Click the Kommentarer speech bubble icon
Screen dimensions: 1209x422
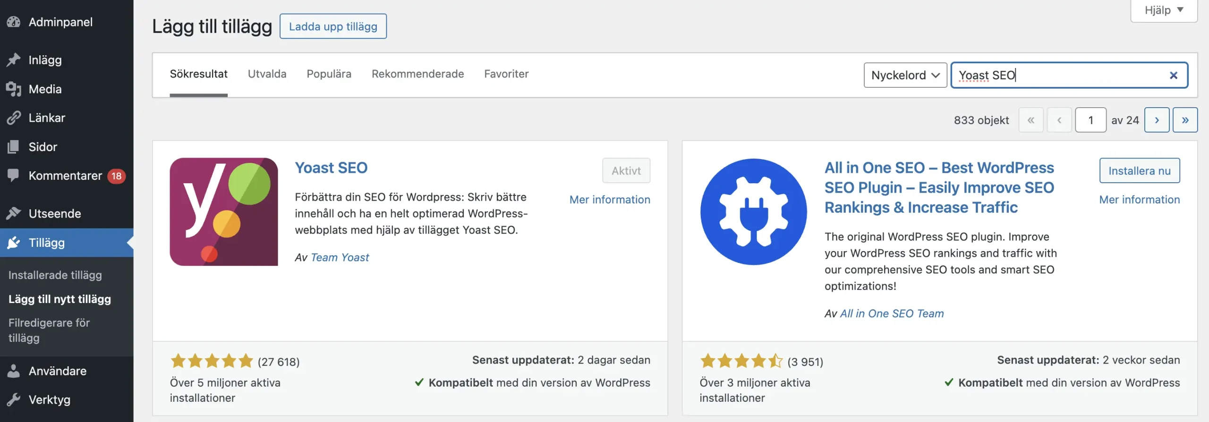(x=14, y=176)
